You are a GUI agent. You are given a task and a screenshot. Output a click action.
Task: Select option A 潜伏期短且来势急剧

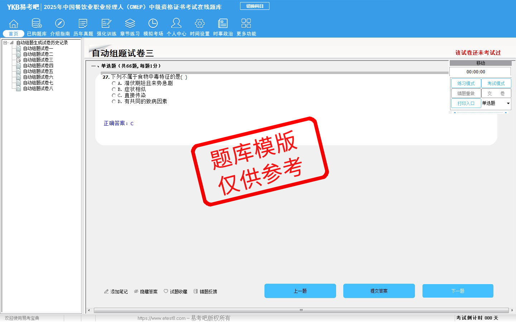(x=114, y=83)
